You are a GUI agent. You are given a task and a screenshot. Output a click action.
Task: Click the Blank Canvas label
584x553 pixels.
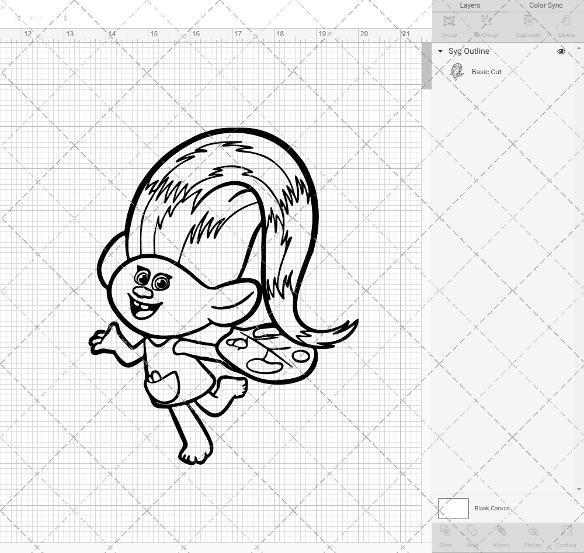point(492,508)
